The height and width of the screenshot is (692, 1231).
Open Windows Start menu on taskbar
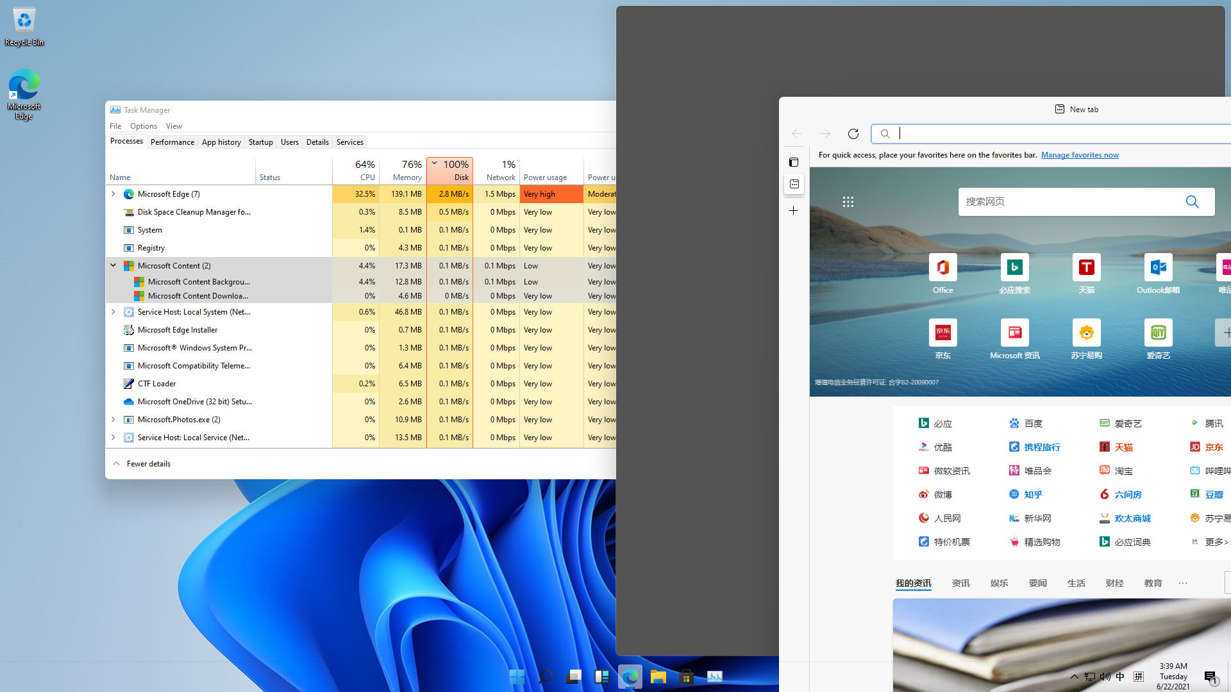coord(517,677)
